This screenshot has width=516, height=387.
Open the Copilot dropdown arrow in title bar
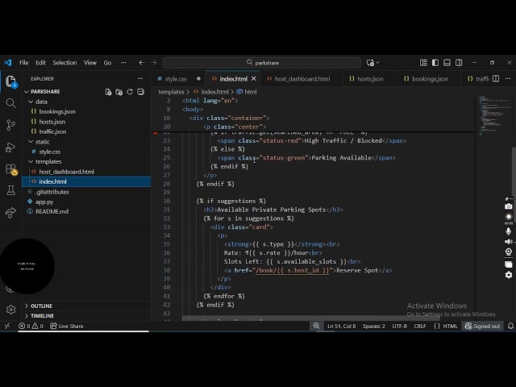tap(378, 63)
